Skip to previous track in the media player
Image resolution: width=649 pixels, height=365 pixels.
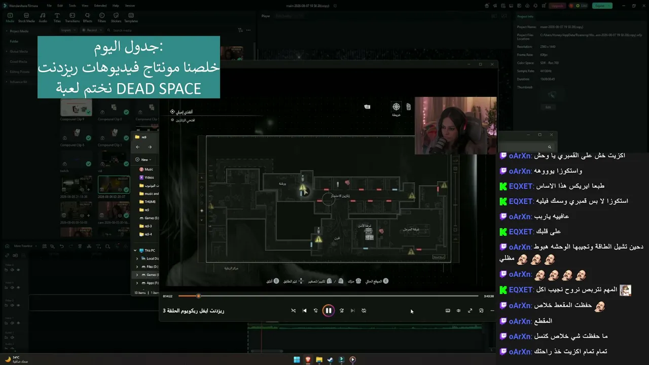[x=304, y=311]
